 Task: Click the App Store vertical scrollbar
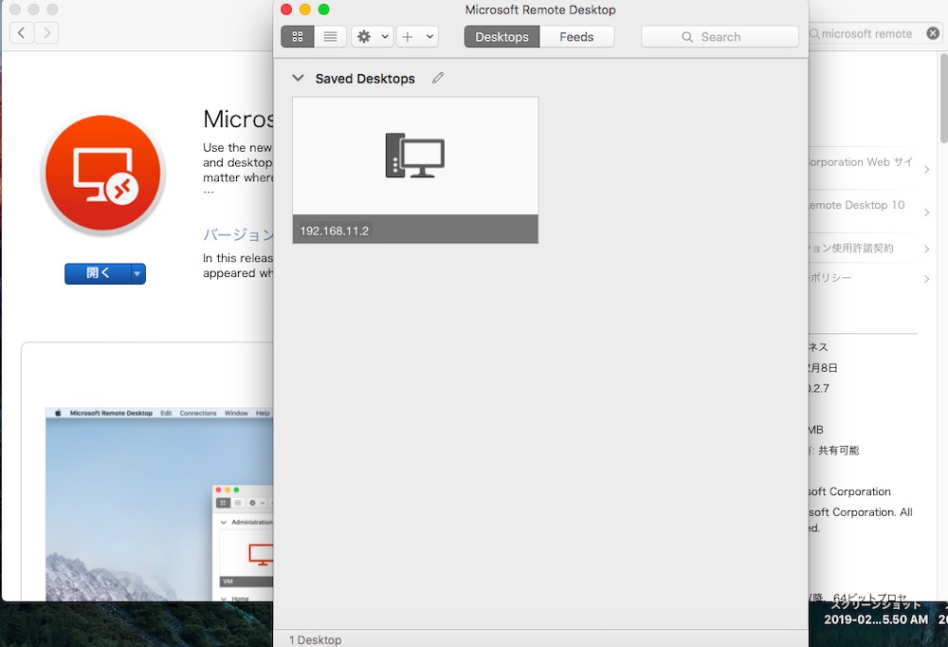tap(944, 99)
